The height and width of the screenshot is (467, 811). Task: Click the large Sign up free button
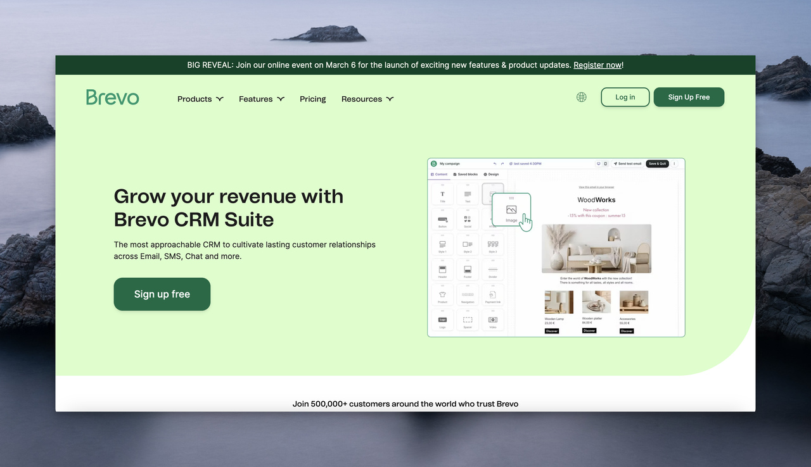(x=162, y=294)
